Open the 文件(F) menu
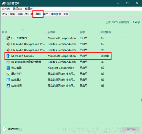Viewport: 142px width, 134px height. tap(6, 9)
